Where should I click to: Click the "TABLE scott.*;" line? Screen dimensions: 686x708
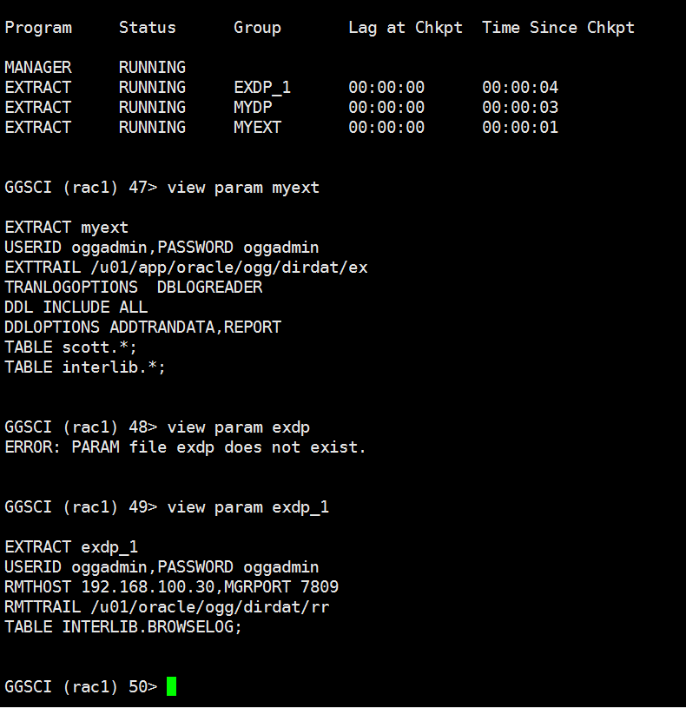point(71,347)
